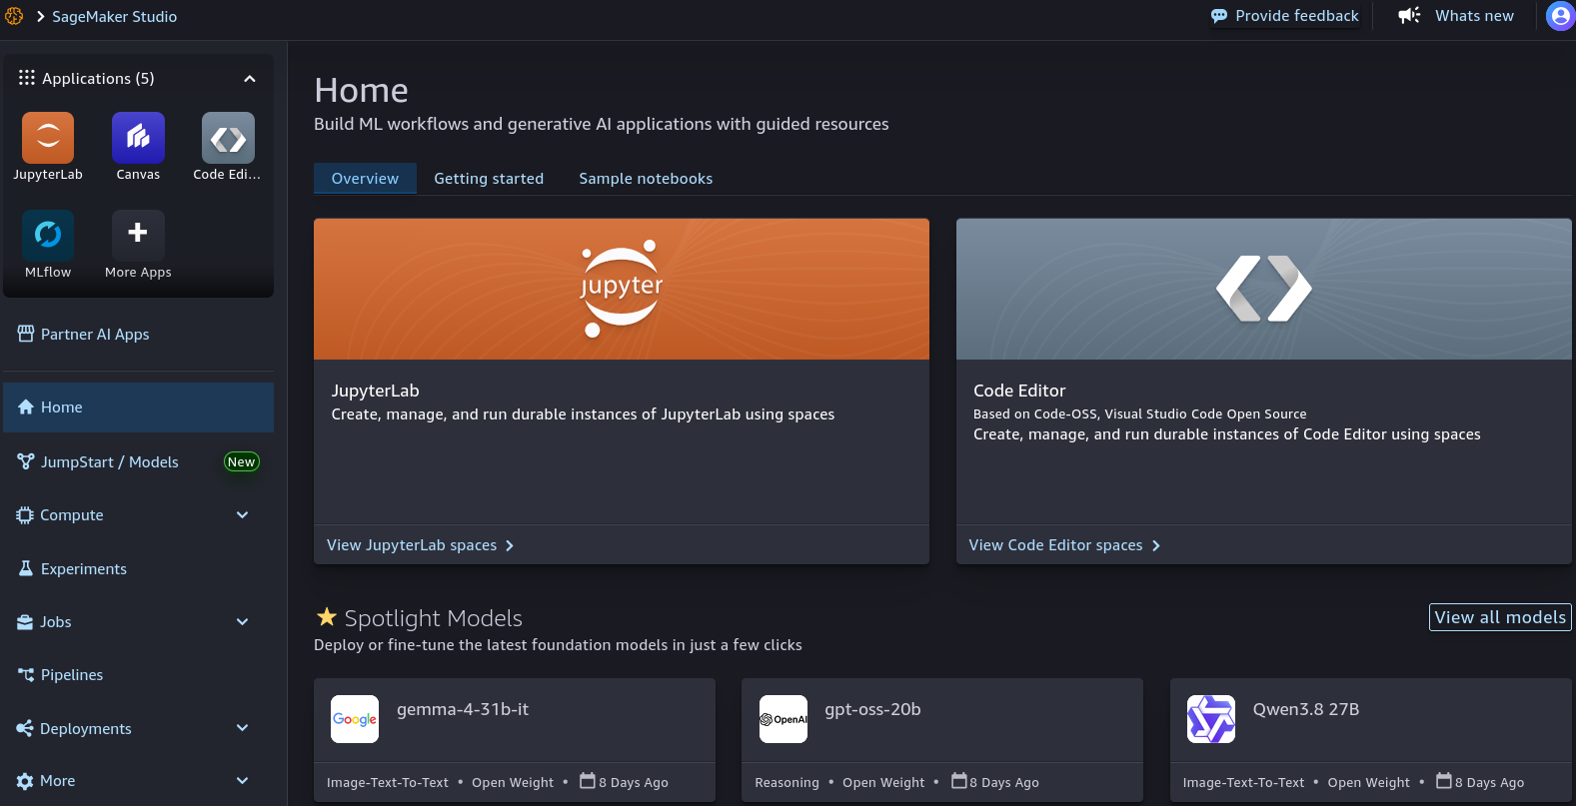Click the Jobs briefcase icon
1576x806 pixels.
coord(25,622)
